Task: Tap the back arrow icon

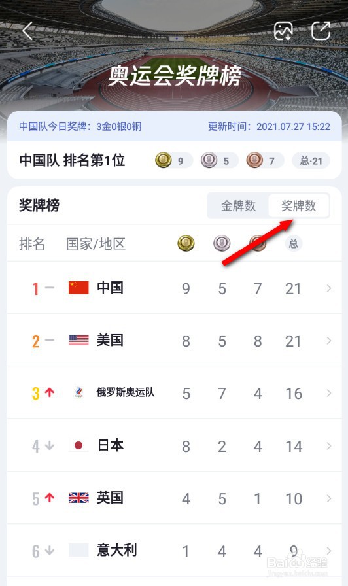Action: (27, 30)
